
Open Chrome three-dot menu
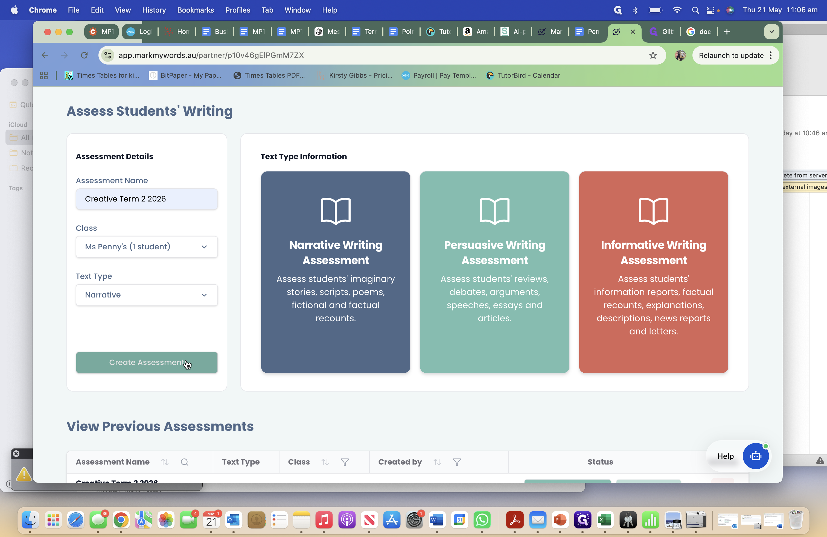(x=771, y=55)
